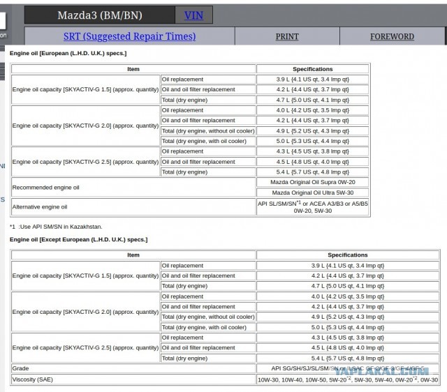
Task: Open the VIN link
Action: point(193,15)
